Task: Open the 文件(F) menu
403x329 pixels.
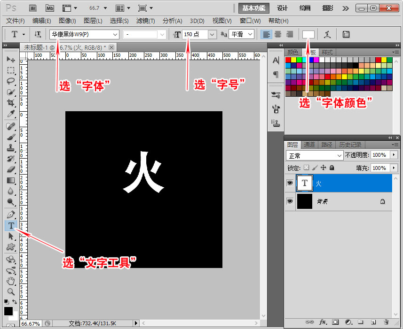Action: 16,21
